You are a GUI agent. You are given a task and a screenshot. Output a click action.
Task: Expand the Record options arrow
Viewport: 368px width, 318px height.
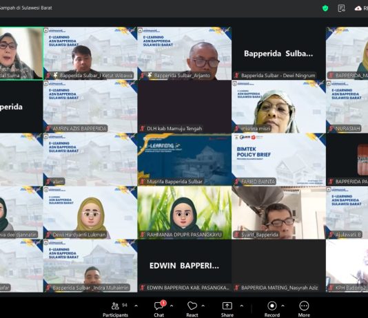283,306
